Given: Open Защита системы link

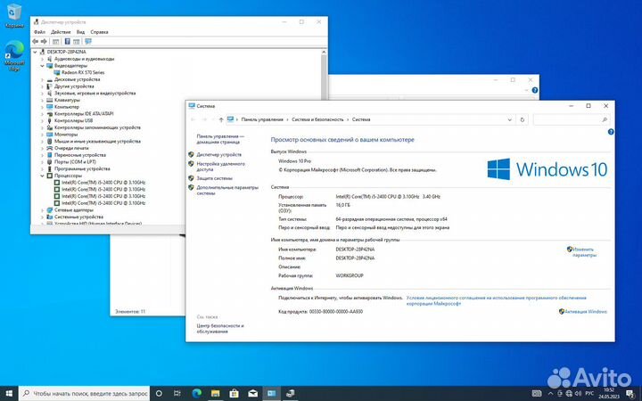Looking at the screenshot, I should (214, 178).
